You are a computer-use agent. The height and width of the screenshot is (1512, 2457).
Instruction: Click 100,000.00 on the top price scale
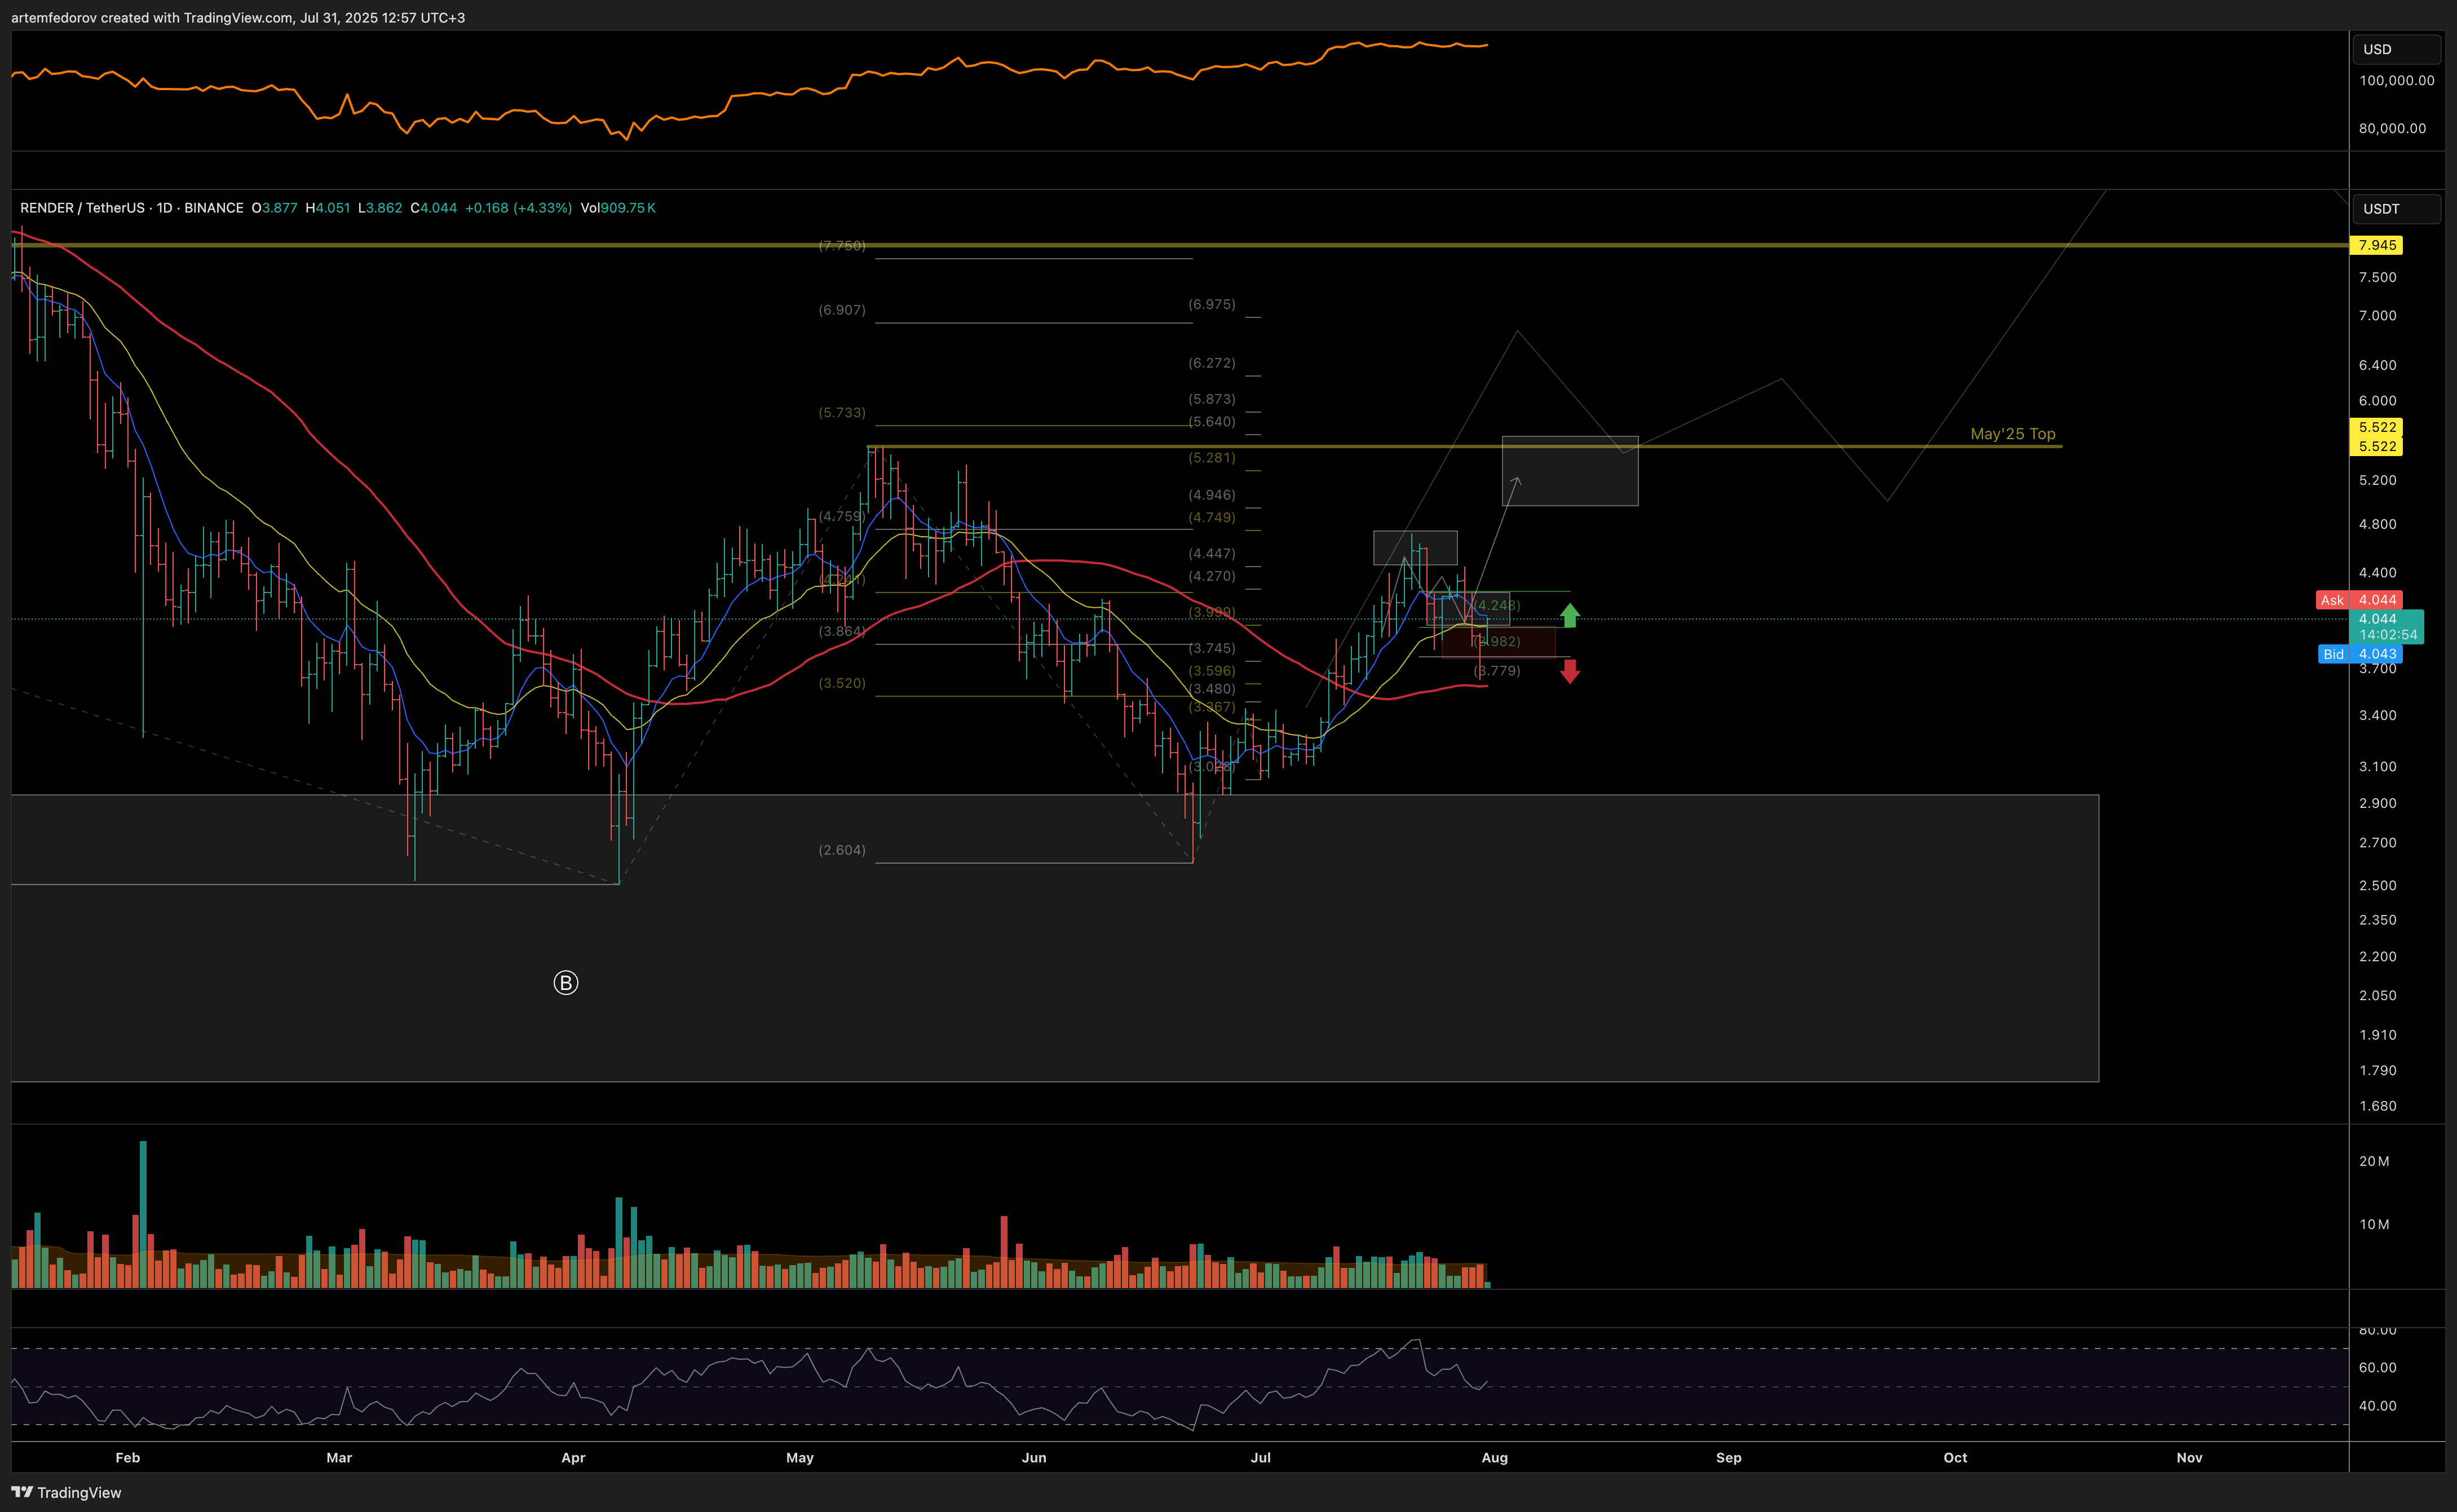(2396, 80)
